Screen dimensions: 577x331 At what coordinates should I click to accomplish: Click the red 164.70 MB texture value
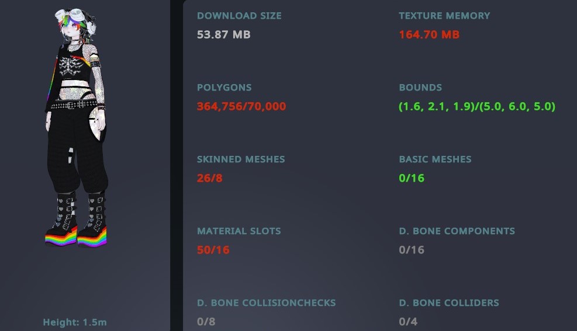tap(429, 34)
